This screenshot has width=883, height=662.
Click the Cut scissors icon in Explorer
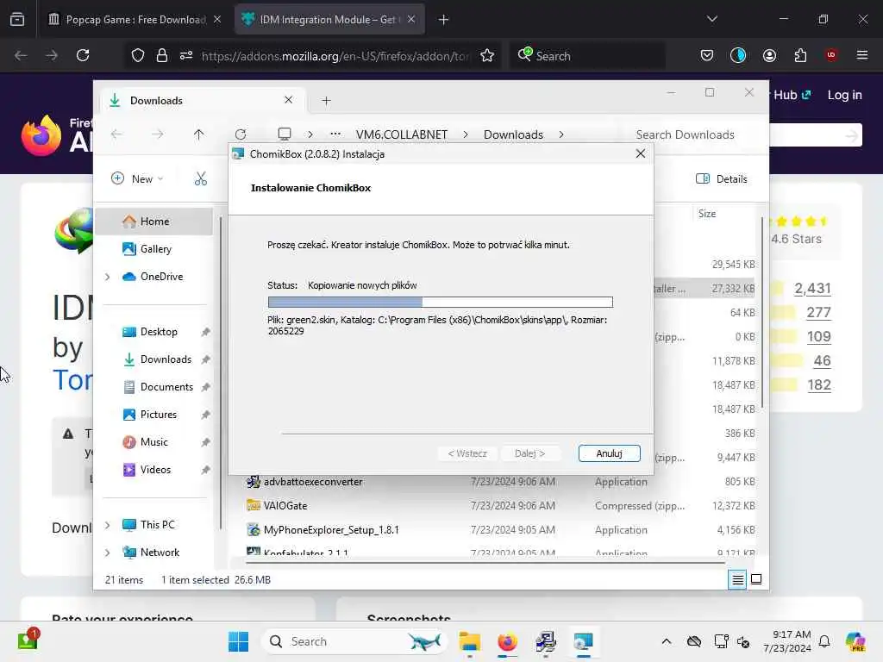pos(200,178)
